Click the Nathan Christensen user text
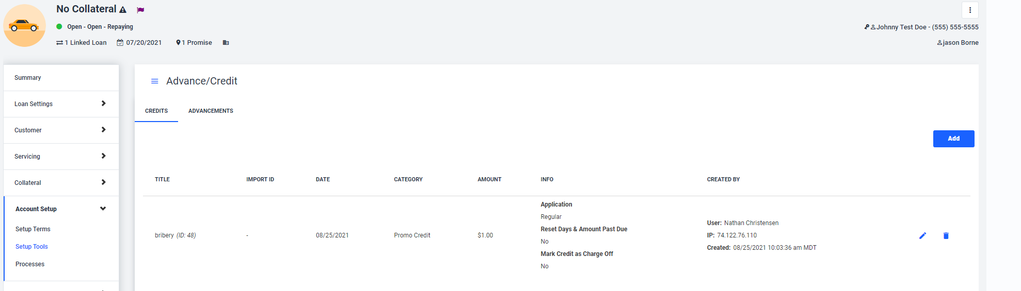The width and height of the screenshot is (1021, 291). point(751,223)
